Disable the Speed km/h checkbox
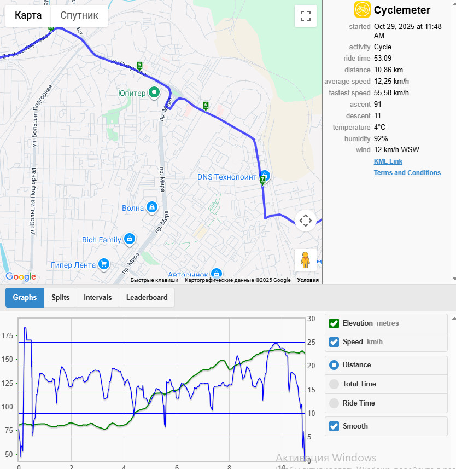 click(334, 342)
